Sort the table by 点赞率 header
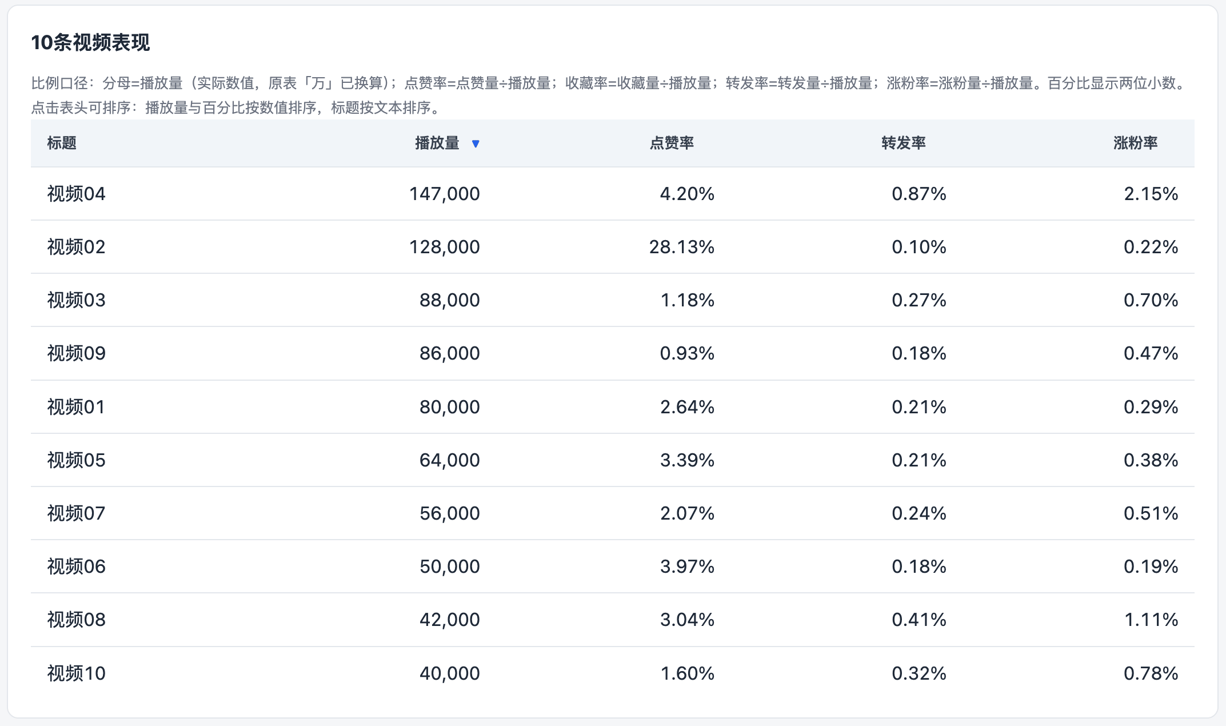Screen dimensions: 1226x726 672,143
